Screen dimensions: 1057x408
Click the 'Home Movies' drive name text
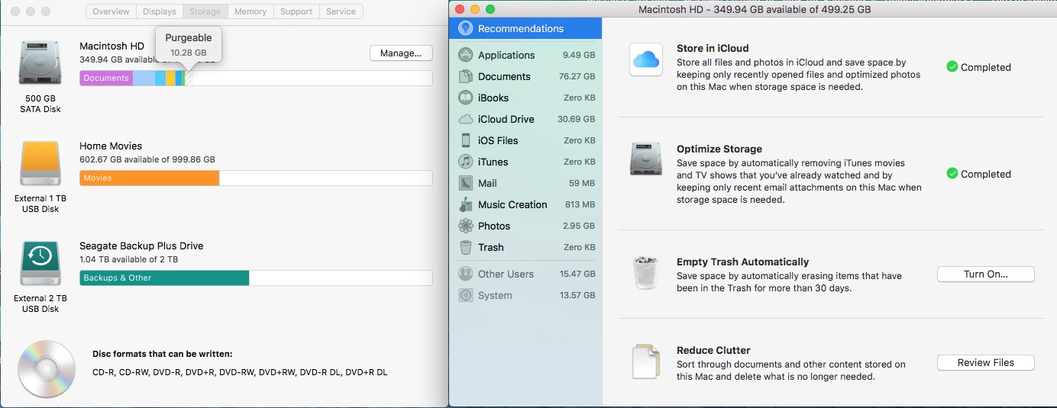pyautogui.click(x=111, y=146)
